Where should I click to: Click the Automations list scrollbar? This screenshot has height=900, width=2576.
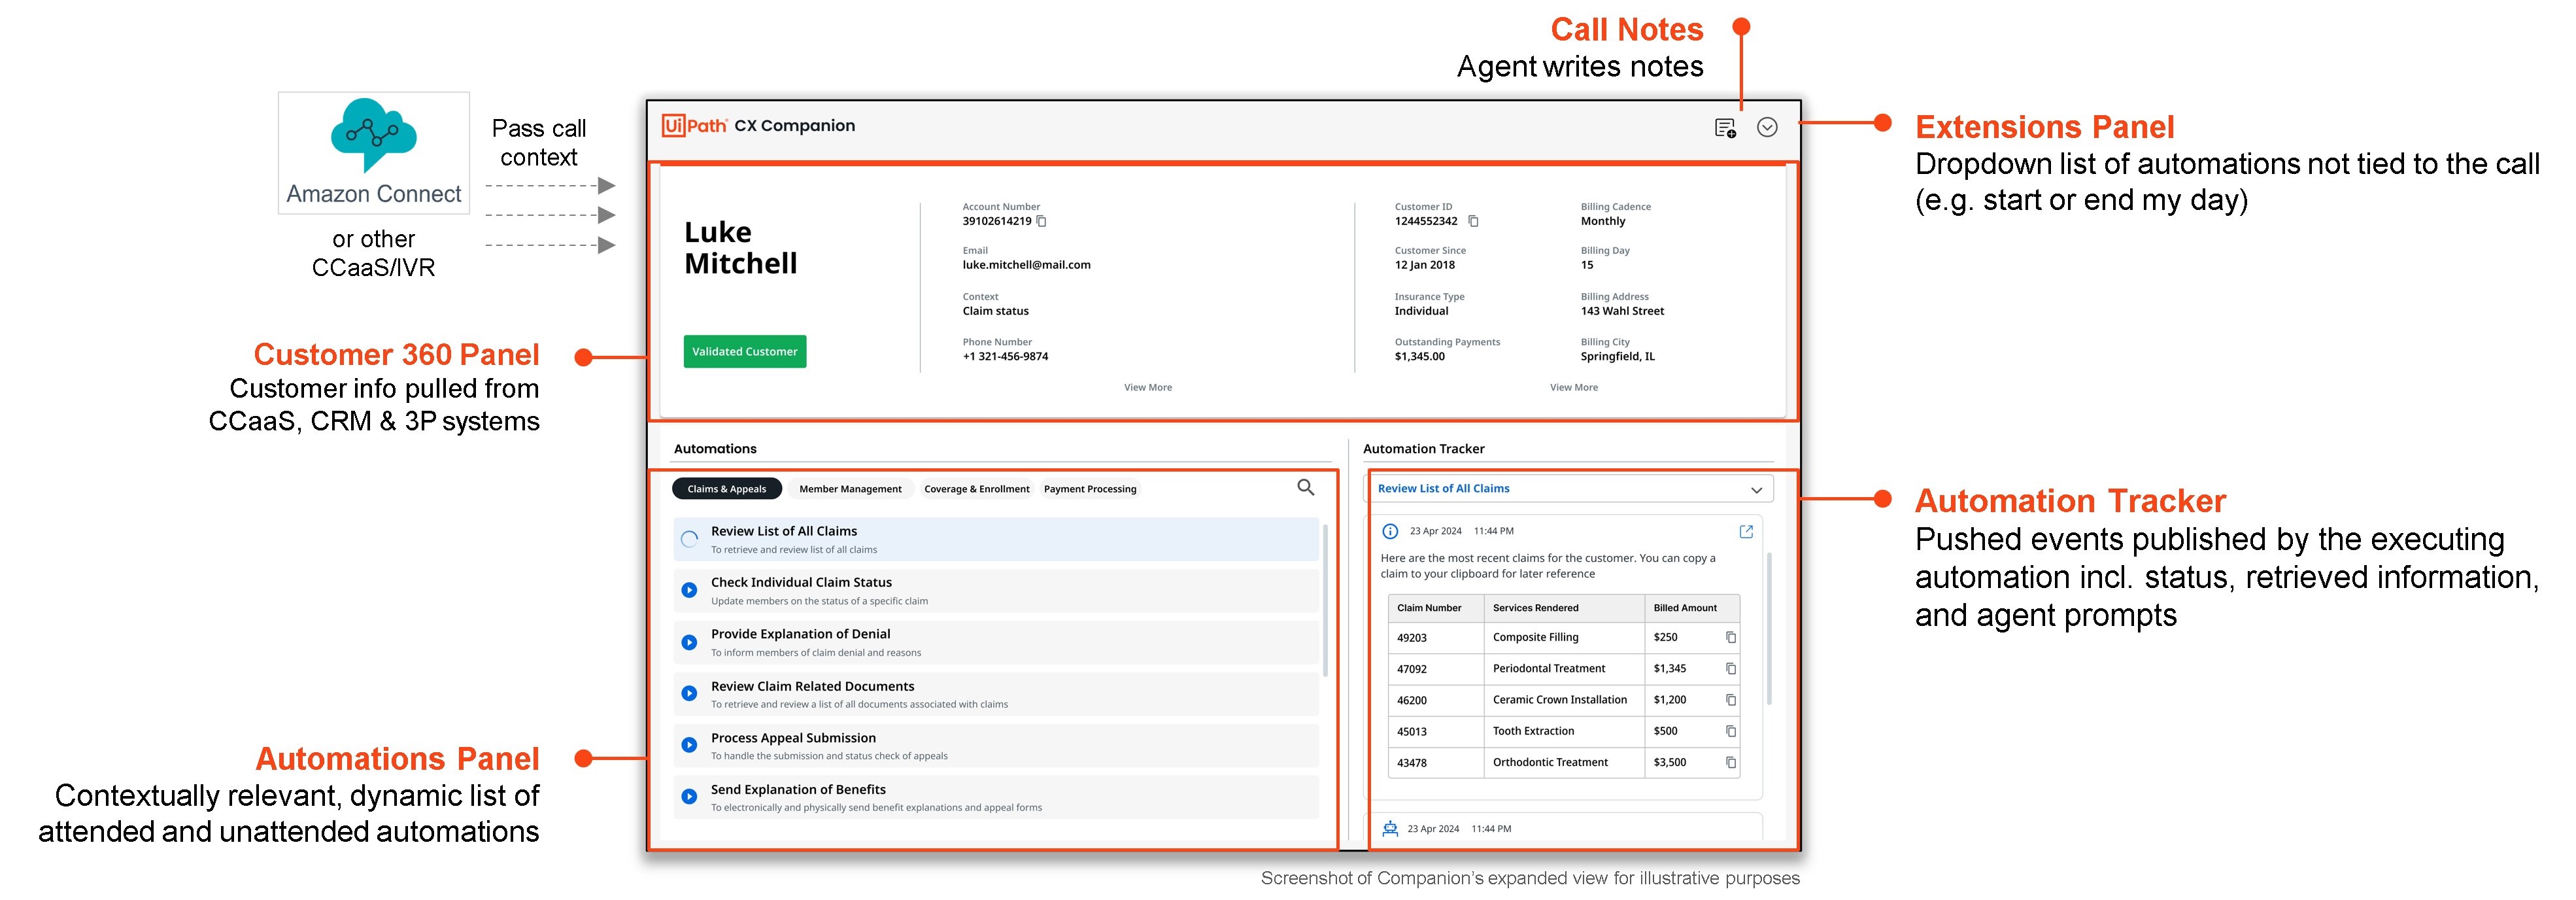click(1326, 600)
